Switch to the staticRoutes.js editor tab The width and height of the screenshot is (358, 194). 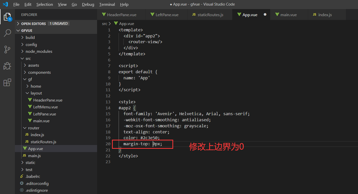(210, 15)
